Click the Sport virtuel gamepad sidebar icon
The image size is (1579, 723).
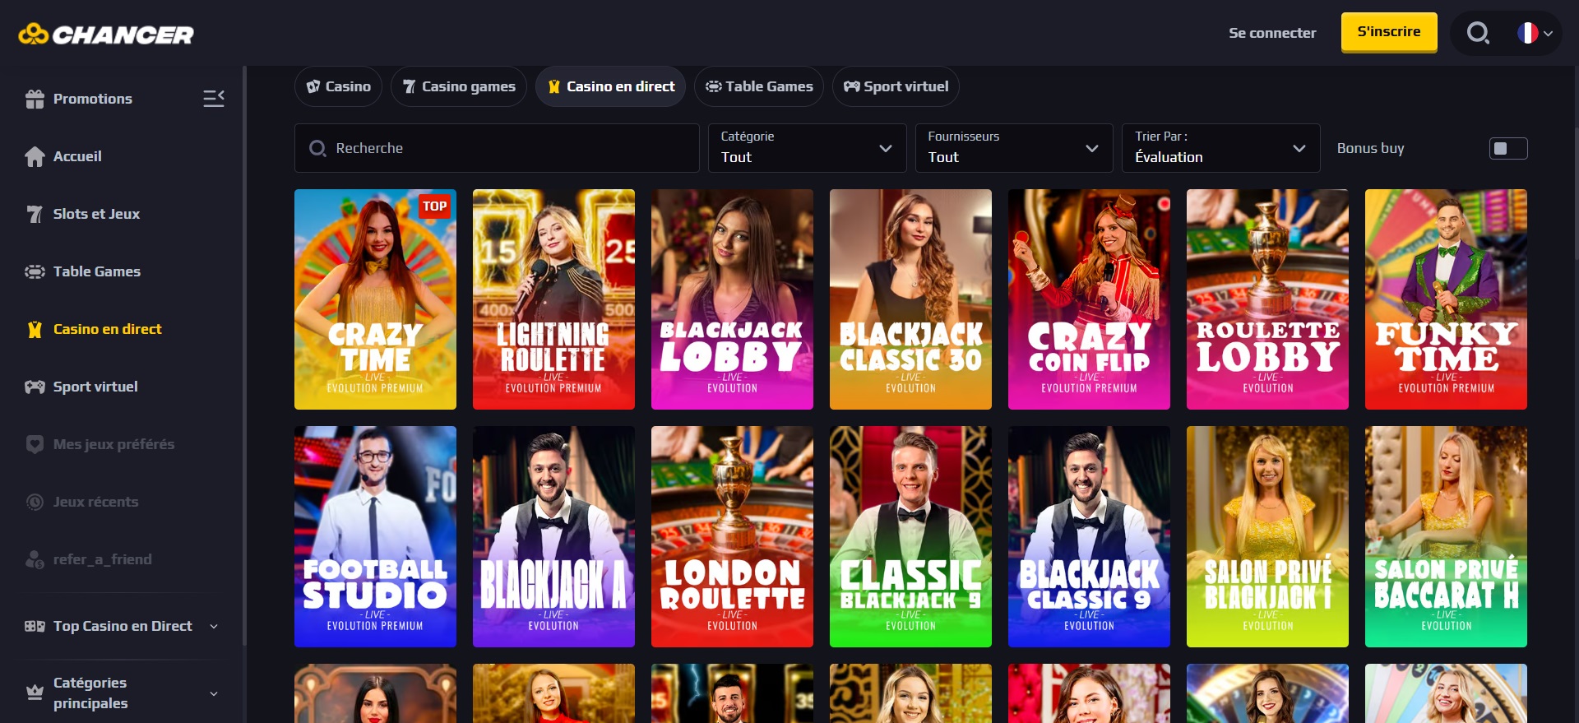35,387
